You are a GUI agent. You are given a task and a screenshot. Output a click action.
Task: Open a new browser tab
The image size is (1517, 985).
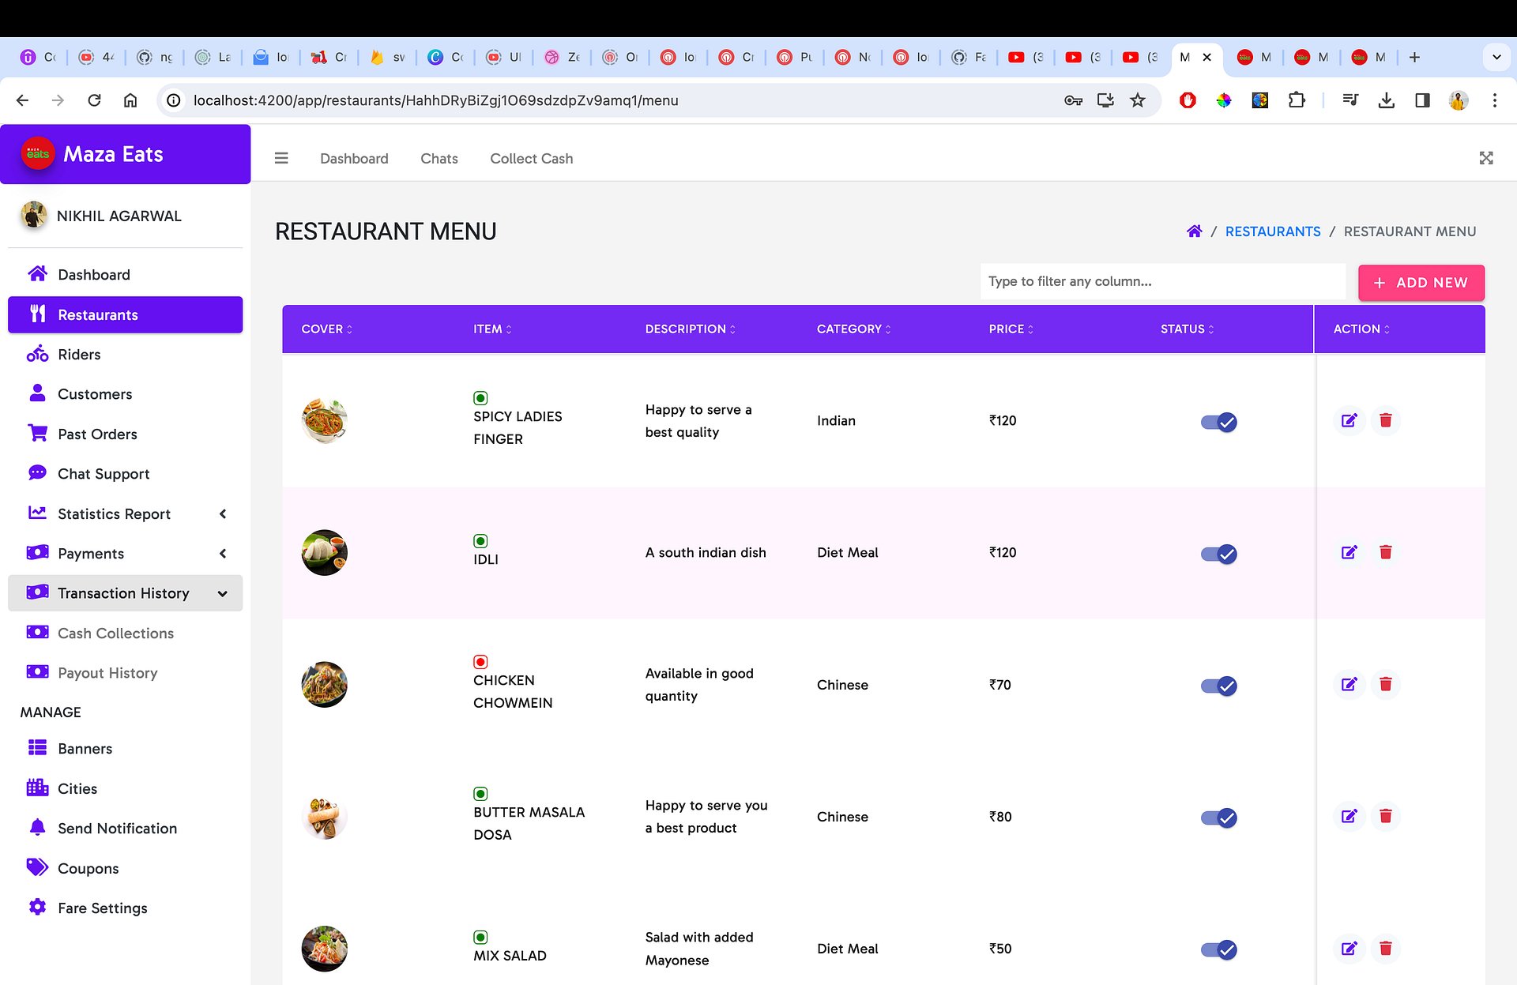click(x=1414, y=57)
